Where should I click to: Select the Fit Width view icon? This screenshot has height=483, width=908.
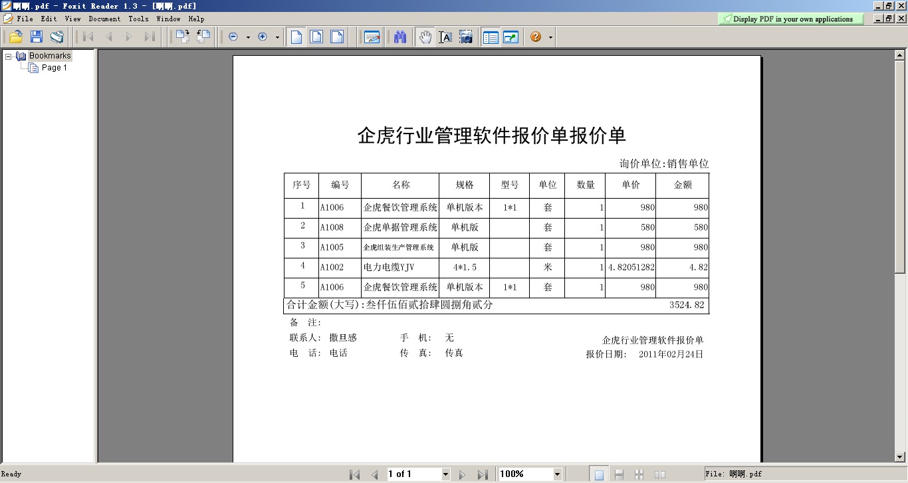point(338,37)
